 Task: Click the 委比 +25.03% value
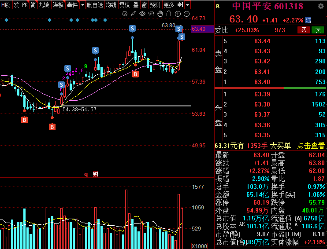click(x=247, y=30)
